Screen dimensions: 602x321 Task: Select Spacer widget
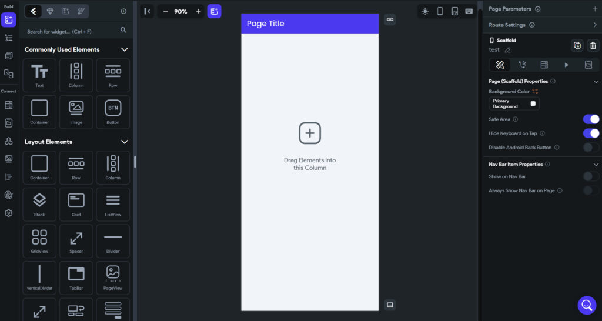(76, 241)
